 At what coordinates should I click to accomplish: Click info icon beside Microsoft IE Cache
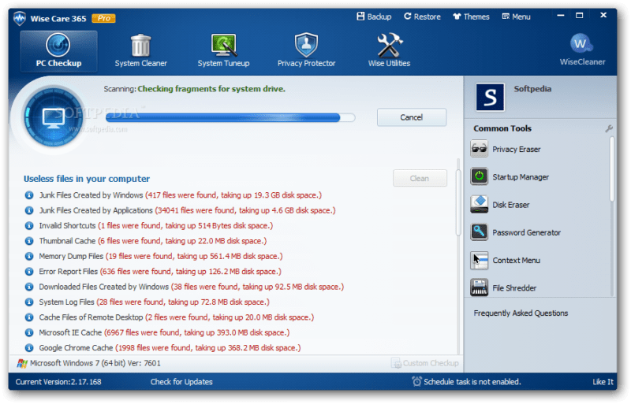pyautogui.click(x=29, y=333)
